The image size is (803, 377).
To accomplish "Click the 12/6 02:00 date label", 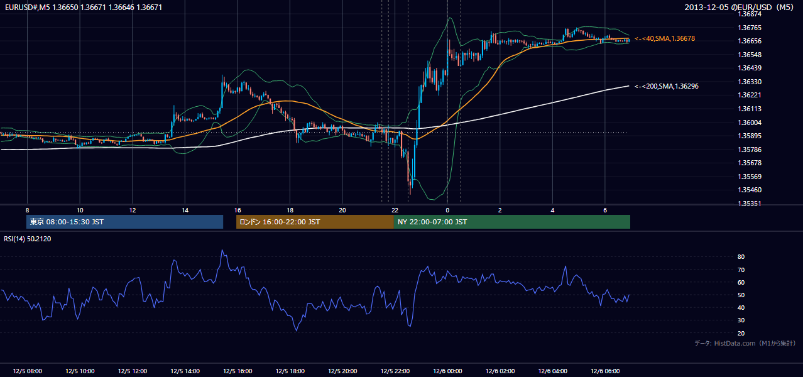I will coord(500,371).
